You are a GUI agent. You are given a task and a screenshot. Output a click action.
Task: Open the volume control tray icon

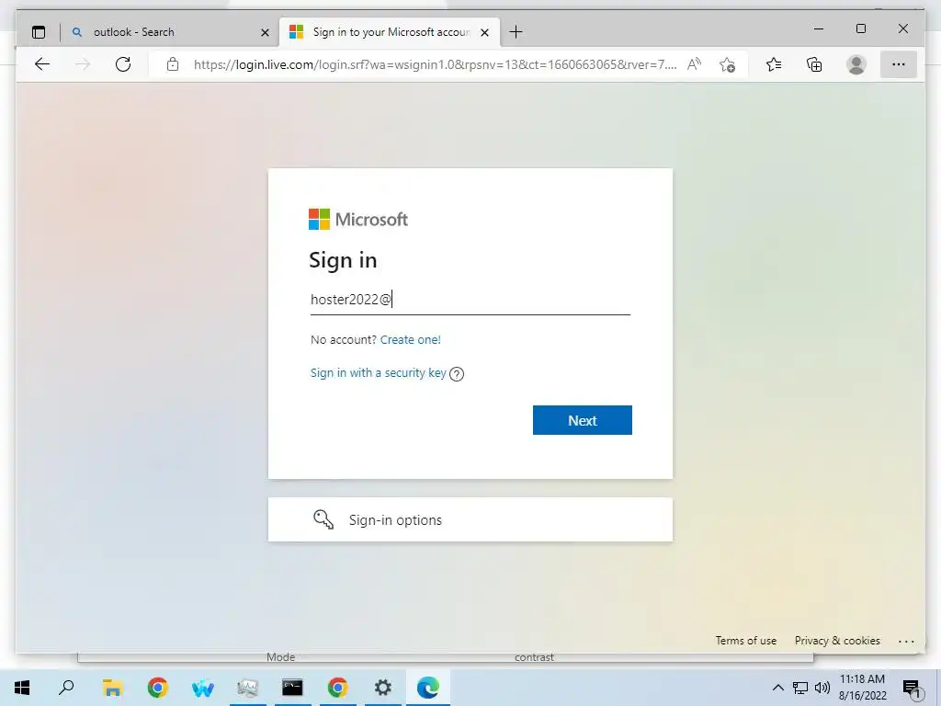point(822,688)
